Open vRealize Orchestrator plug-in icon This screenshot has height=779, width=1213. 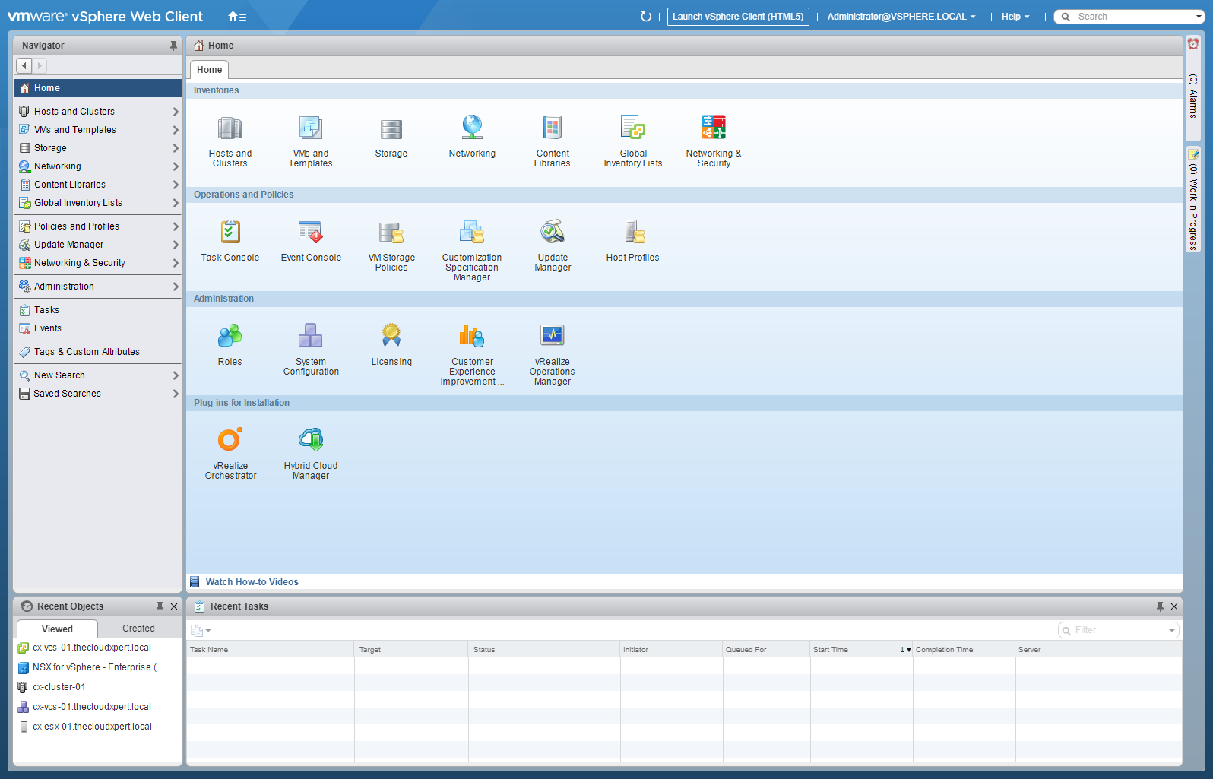pos(230,441)
